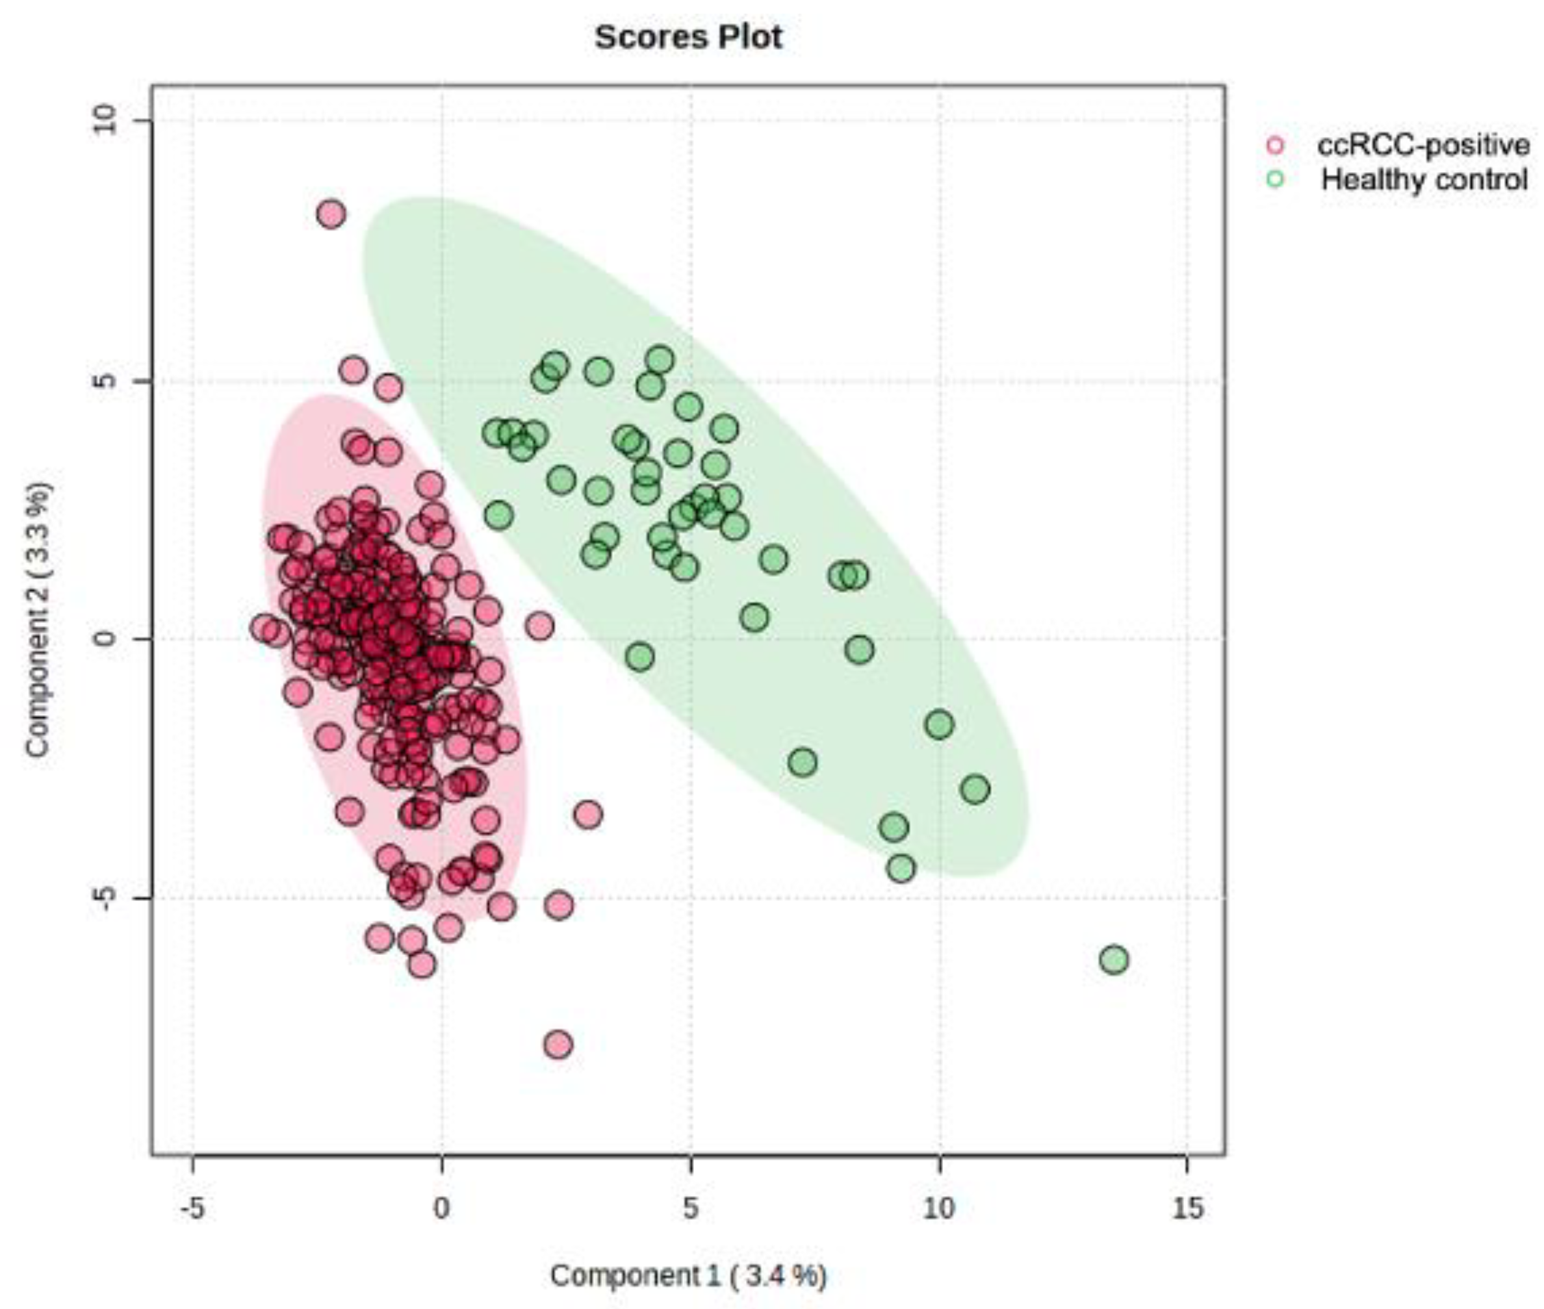Viewport: 1544px width, 1309px height.
Task: Click the leftmost red data point
Action: [x=264, y=628]
